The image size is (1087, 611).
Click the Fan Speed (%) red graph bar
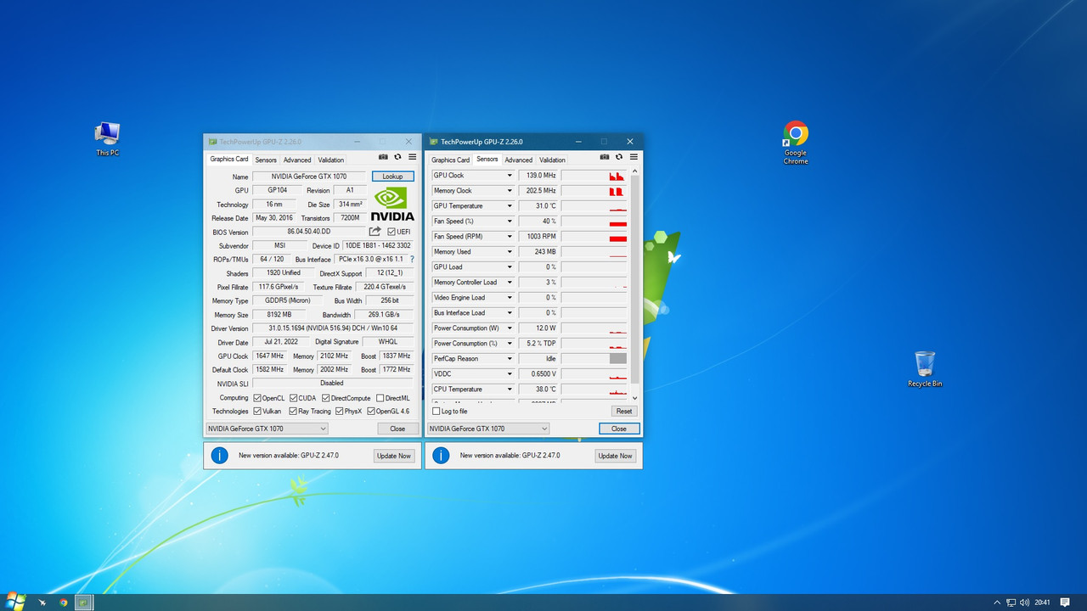tap(617, 223)
